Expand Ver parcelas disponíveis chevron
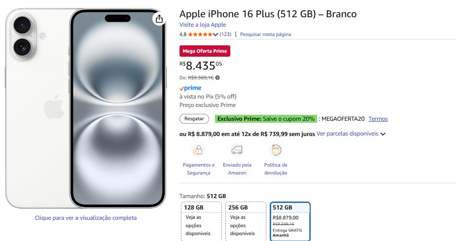The width and height of the screenshot is (466, 241). pos(383,134)
